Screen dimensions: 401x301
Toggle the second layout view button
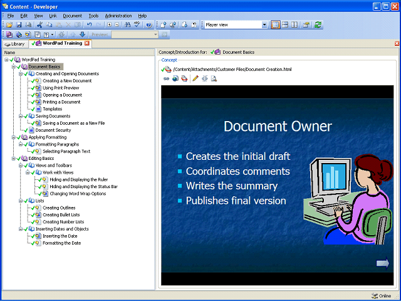coord(285,25)
